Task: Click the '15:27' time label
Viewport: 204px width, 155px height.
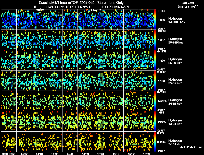Action: pos(131,154)
